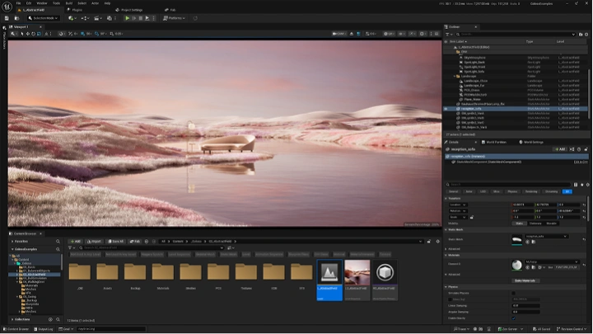The width and height of the screenshot is (593, 334).
Task: Select the Translate gizmo tool in viewport
Action: [28, 34]
